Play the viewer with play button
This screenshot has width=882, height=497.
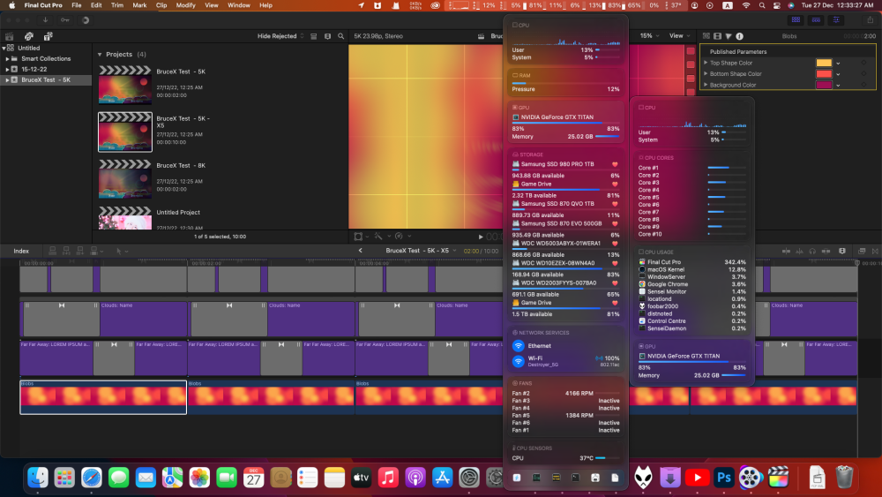[x=481, y=237]
